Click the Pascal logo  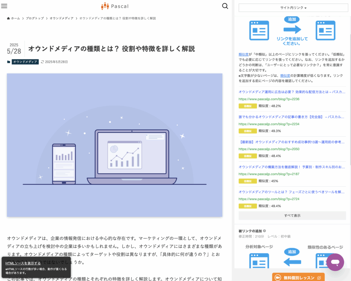coord(115,6)
